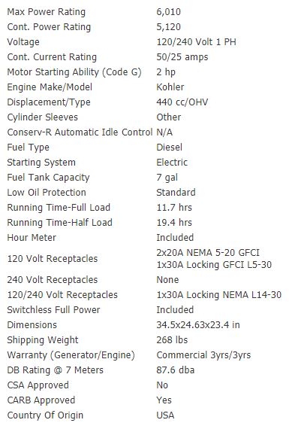The image size is (292, 429).
Task: Click the 2x20A NEMA 5-20 GFCI text
Action: 208,253
